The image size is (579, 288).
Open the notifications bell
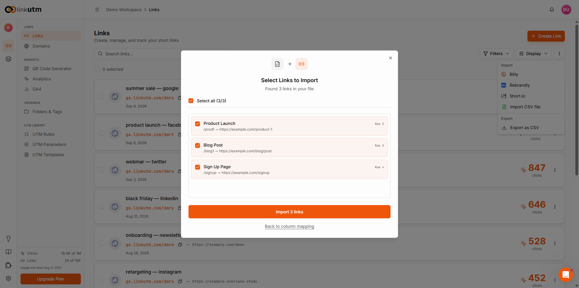[x=552, y=10]
